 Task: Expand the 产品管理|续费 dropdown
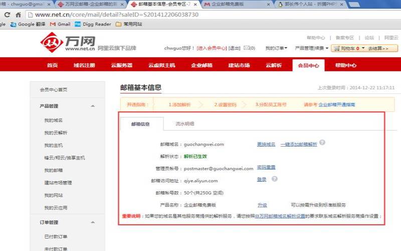coord(311,48)
